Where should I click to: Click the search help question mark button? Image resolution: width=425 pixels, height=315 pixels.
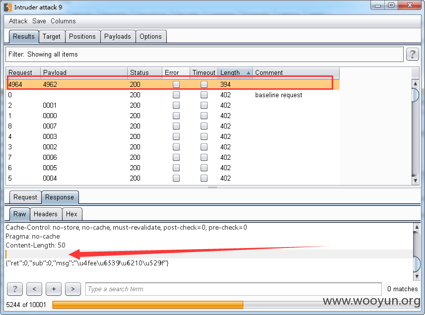pyautogui.click(x=14, y=289)
